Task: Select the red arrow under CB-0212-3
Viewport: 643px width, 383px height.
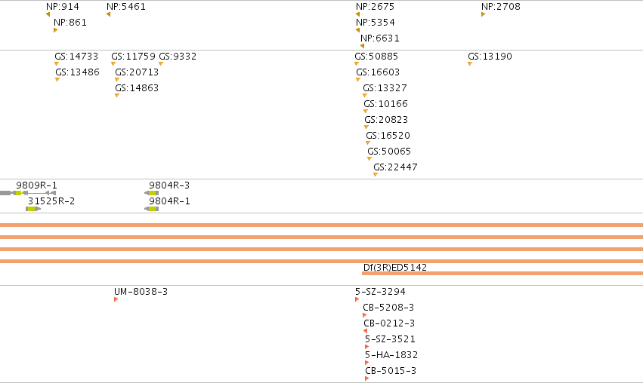Action: 366,331
